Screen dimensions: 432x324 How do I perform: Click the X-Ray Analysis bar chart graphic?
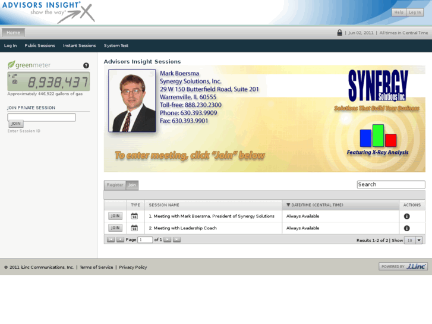pos(378,136)
